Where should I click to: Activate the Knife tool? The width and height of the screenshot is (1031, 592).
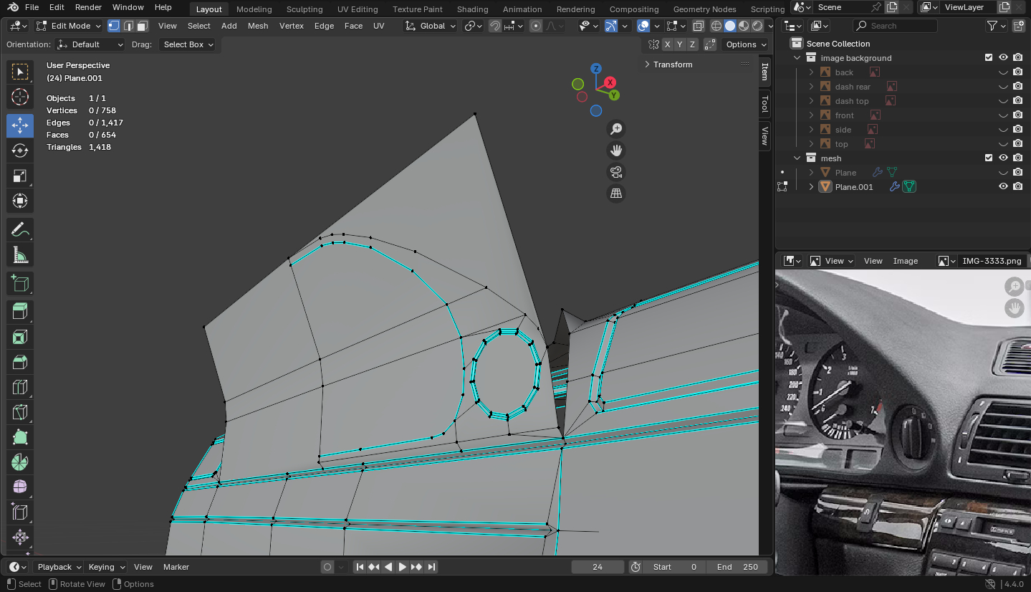tap(20, 412)
